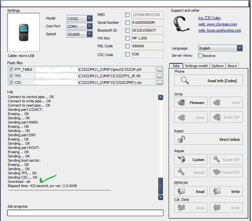Click the C3322OJPKF1.csc file path
252x221 pixels.
[x=110, y=82]
